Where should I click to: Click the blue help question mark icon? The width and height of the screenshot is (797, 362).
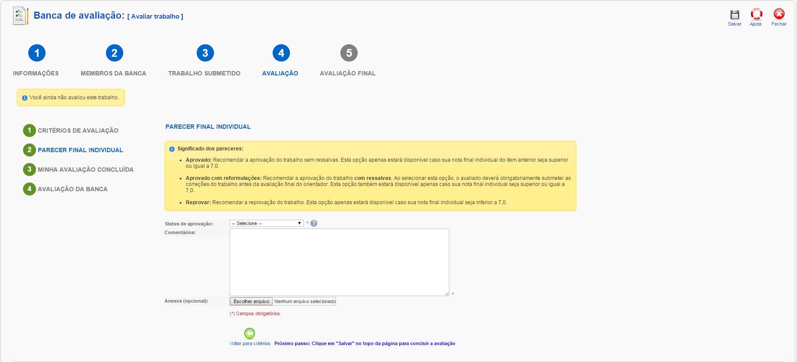(x=314, y=223)
